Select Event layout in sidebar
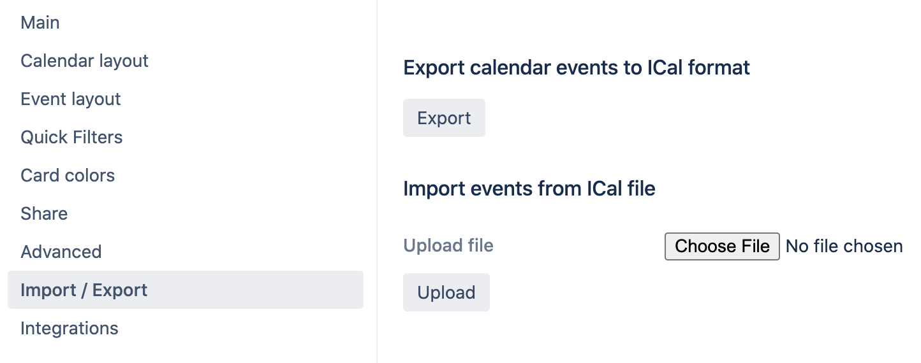Screen dimensions: 921x363 point(71,99)
